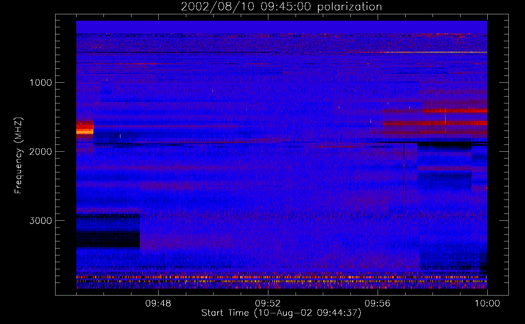
Task: Click the '09:48' time axis label
Action: [x=158, y=304]
